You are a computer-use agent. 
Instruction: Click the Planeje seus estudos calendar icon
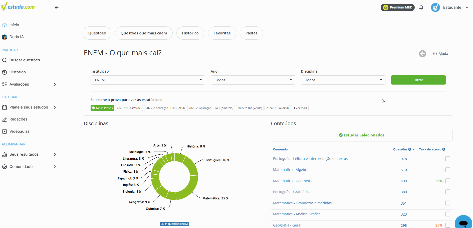click(5, 108)
